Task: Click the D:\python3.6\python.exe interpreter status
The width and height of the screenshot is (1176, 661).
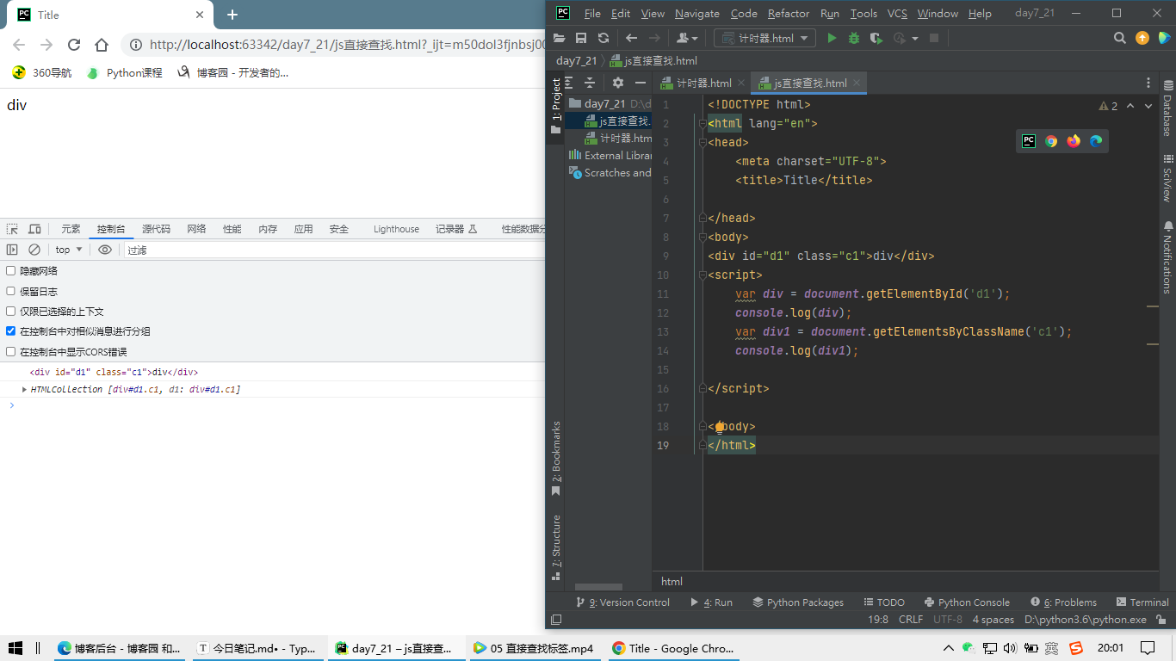Action: point(1085,620)
